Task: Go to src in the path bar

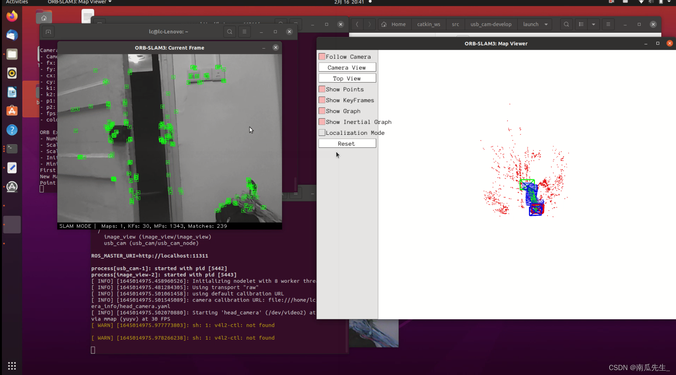Action: click(455, 24)
